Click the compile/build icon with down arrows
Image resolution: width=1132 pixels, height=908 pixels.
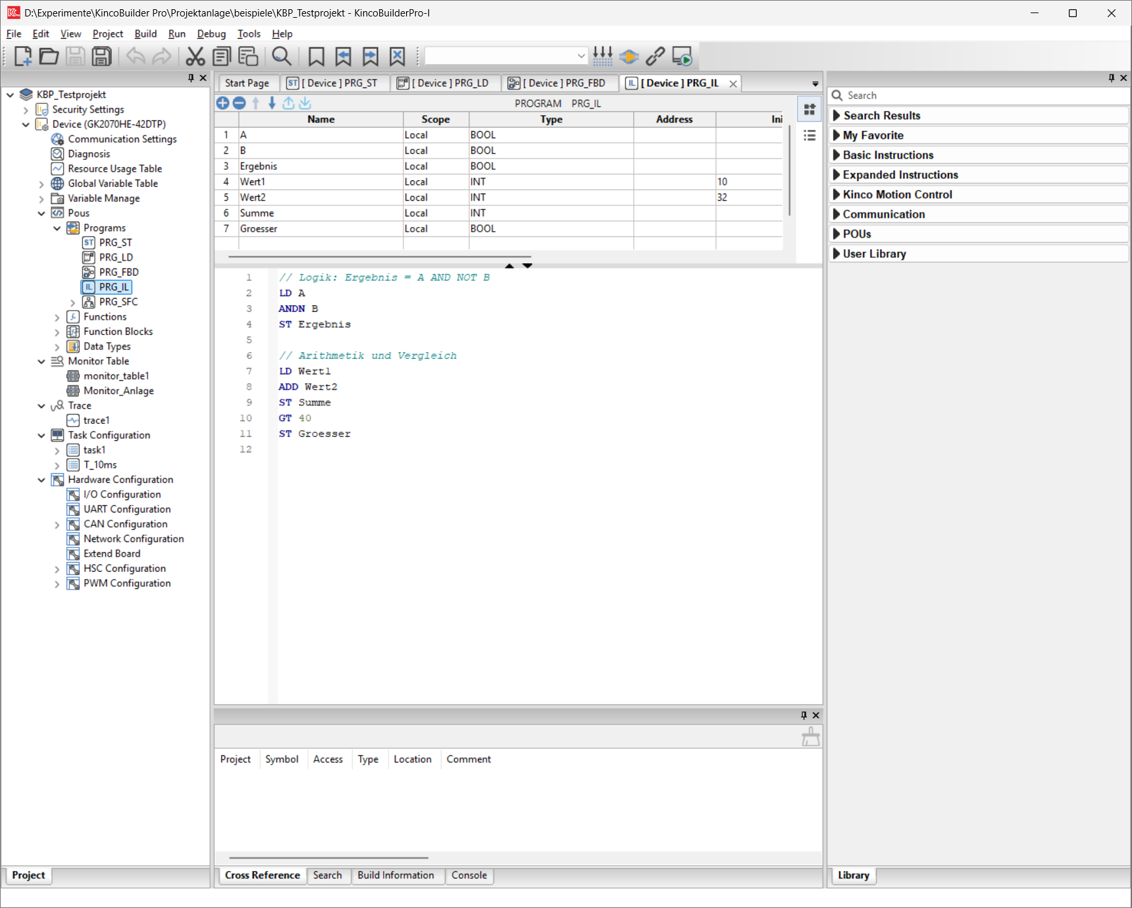[x=603, y=57]
